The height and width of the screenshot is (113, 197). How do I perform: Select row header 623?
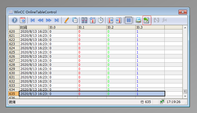coord(14,44)
